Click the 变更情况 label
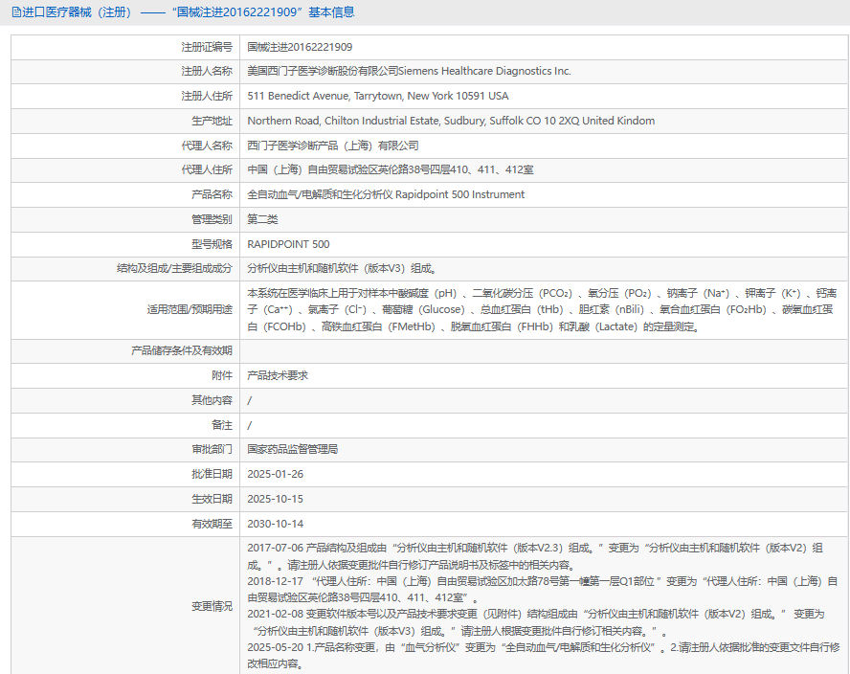Viewport: 850px width, 674px height. [x=212, y=606]
